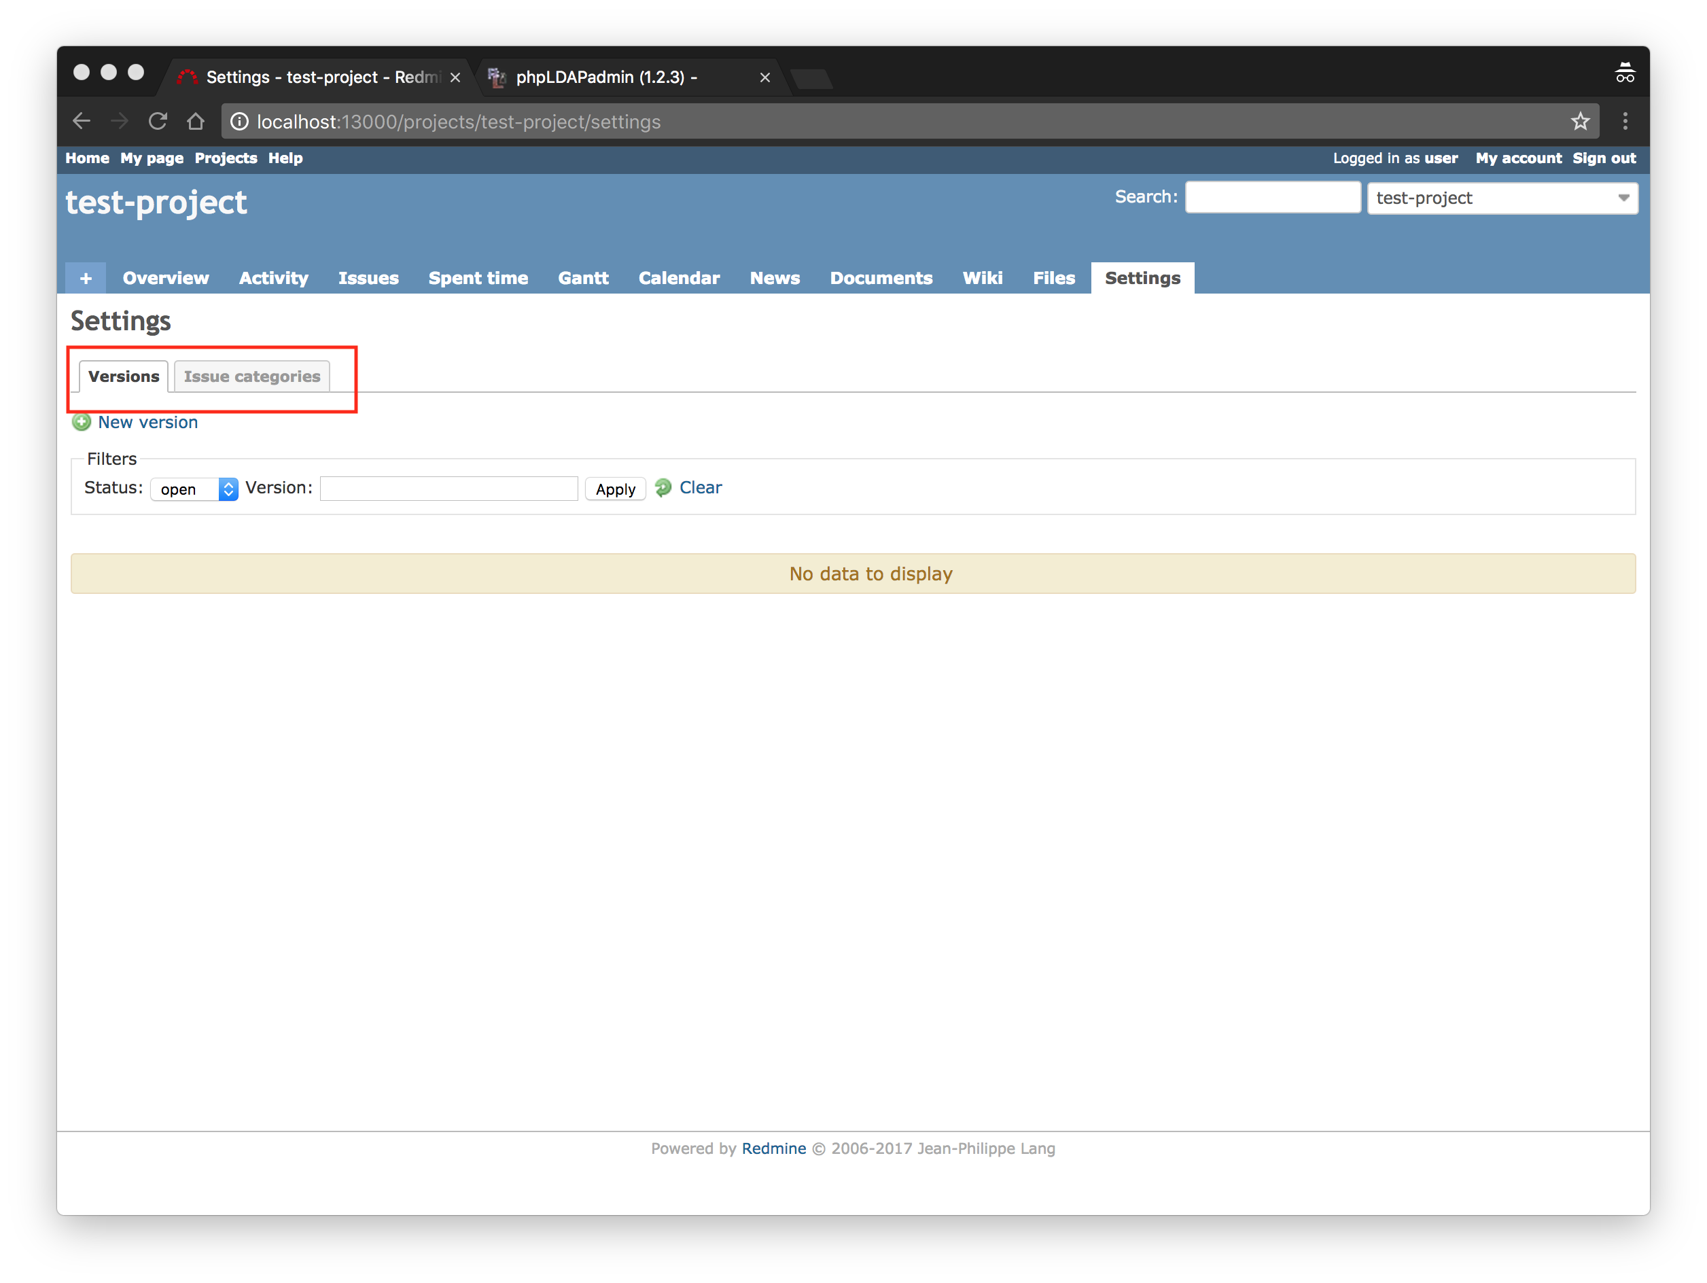Expand the test-project jump dropdown
Viewport: 1707px width, 1283px height.
coord(1502,198)
